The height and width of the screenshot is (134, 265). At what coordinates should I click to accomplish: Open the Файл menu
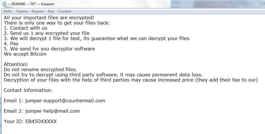pos(8,11)
